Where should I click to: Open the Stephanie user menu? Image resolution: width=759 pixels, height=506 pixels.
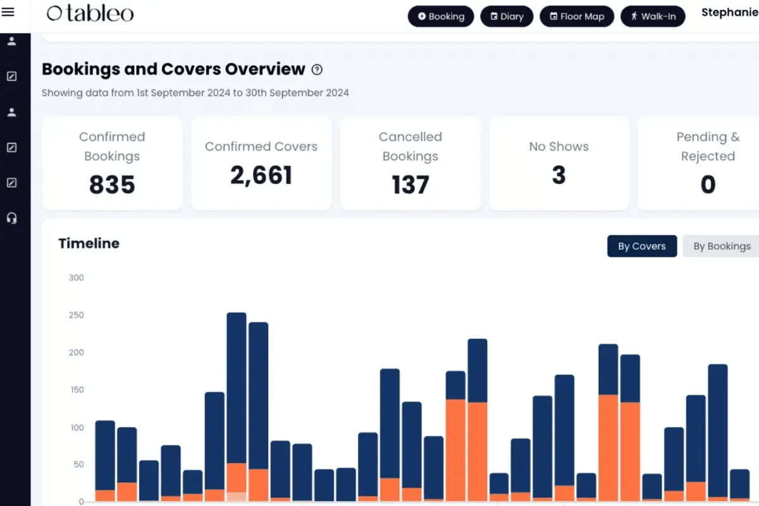730,13
